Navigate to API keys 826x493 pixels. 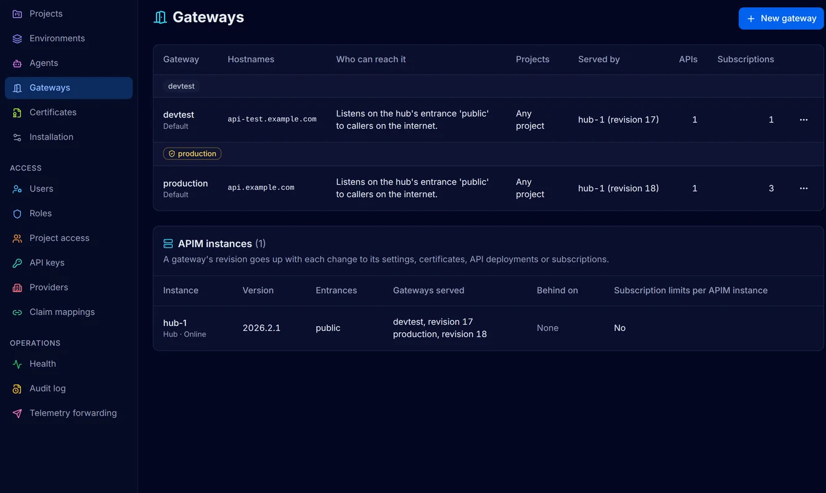(68, 263)
